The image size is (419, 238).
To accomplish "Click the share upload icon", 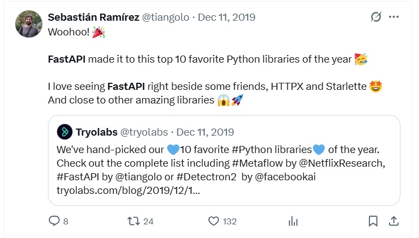I will click(x=393, y=221).
